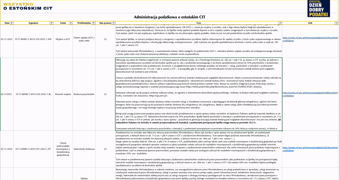Image resolution: width=339 pixels, height=180 pixels.
Task: Open the Problematyka column filter dropdown
Action: 94,23
